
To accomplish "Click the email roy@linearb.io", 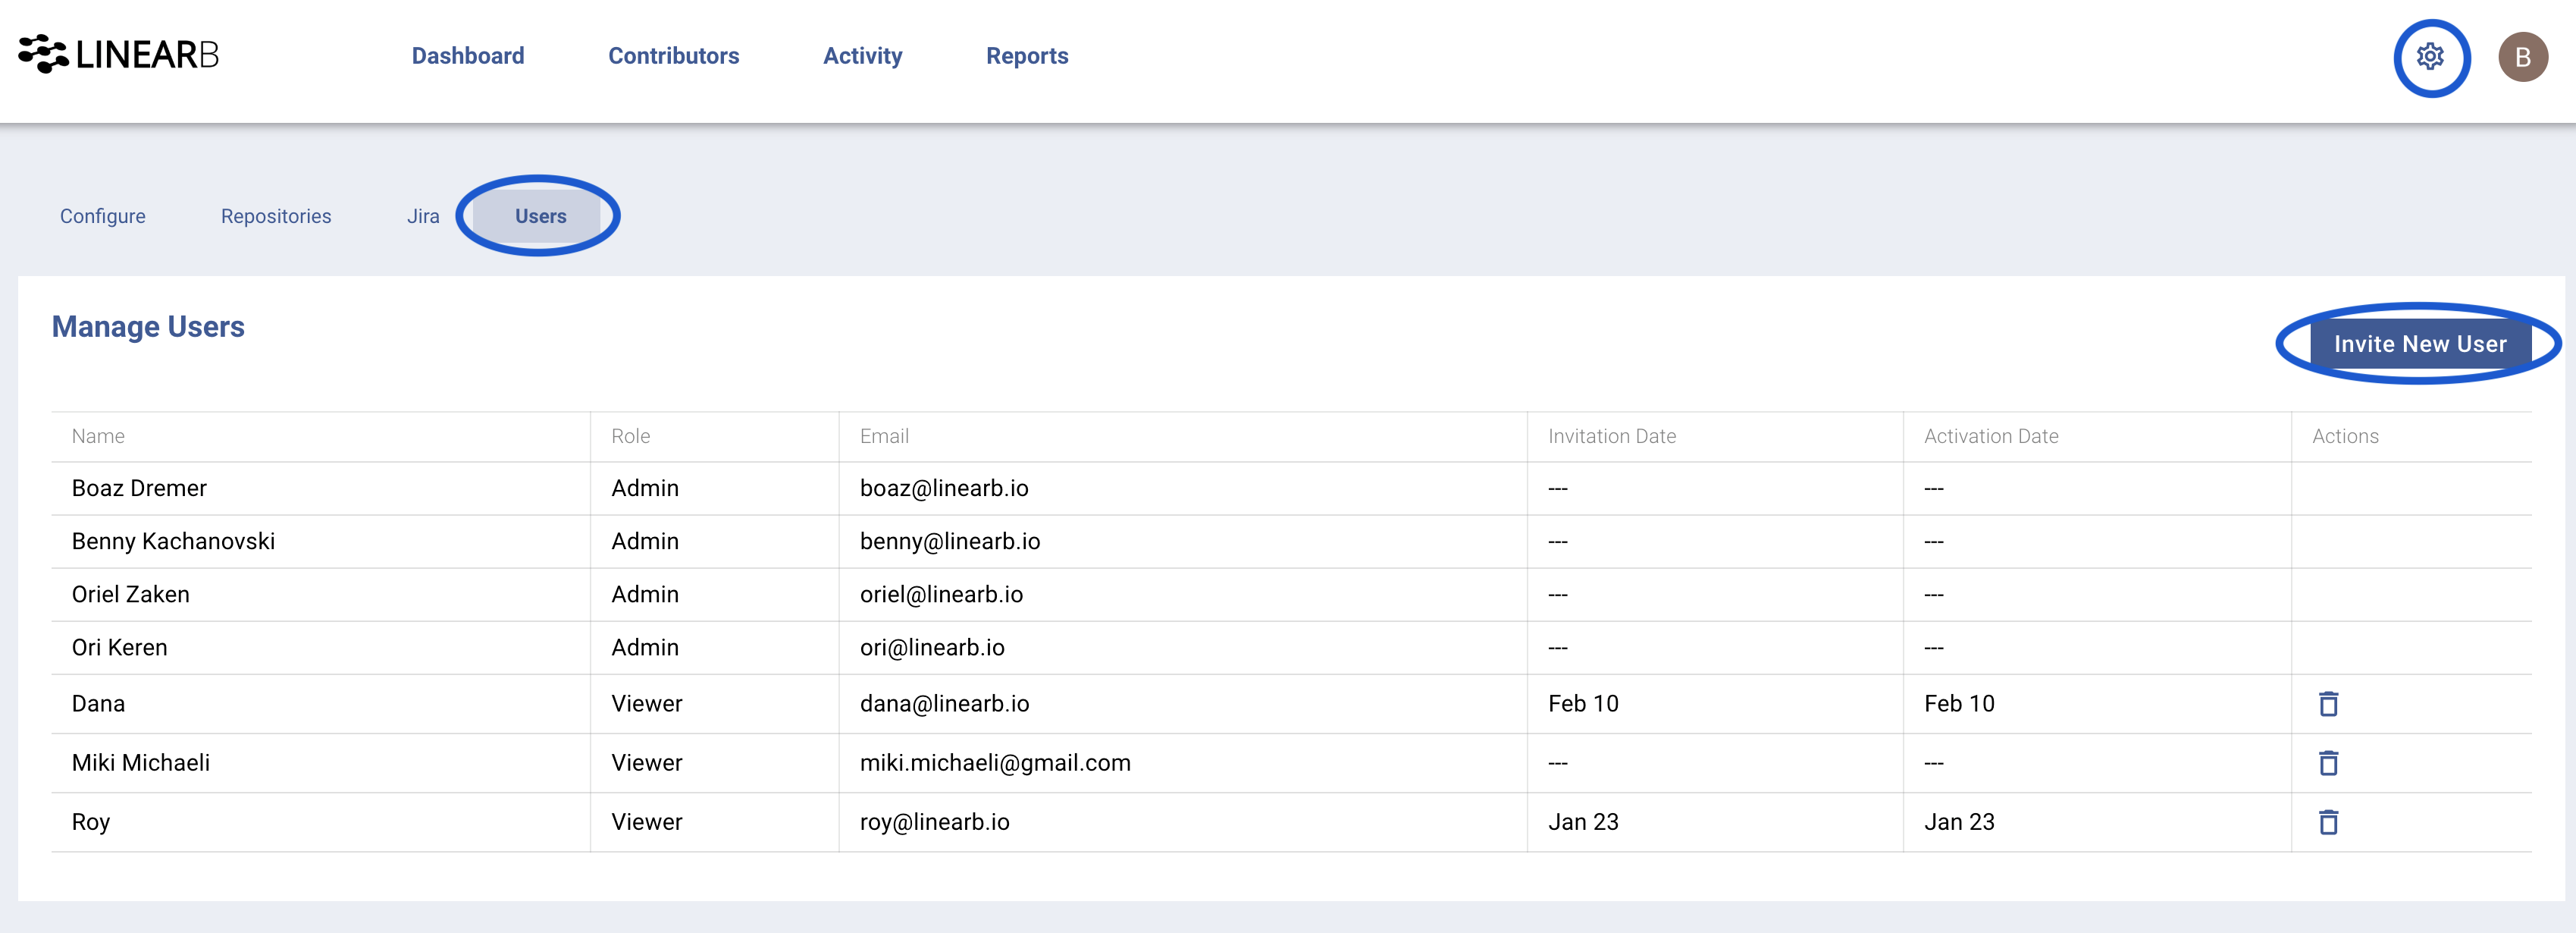I will coord(934,822).
